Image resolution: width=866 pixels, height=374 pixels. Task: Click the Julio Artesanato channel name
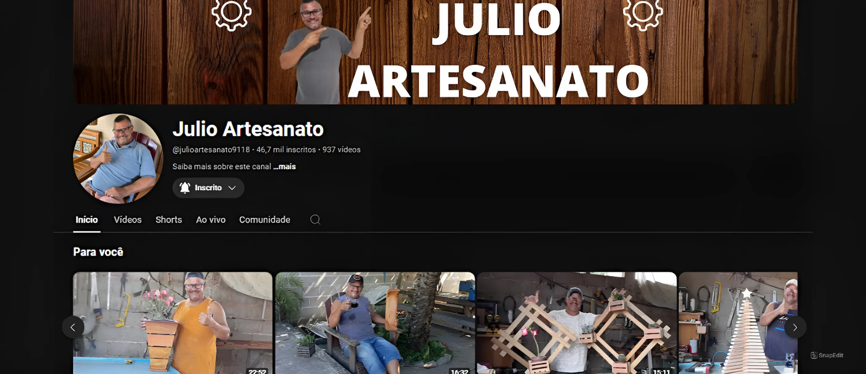tap(248, 129)
